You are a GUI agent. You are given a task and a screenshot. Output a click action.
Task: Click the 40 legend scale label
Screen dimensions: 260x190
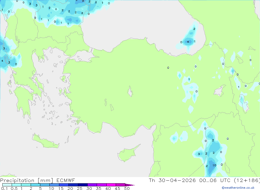108,188
